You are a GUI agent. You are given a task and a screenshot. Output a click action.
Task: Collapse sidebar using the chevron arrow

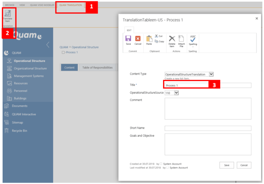(x=48, y=45)
